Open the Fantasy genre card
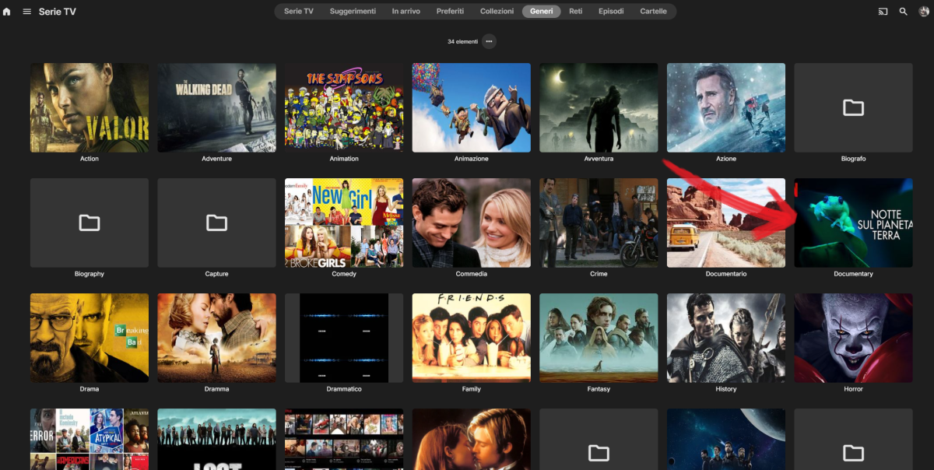 coord(599,338)
